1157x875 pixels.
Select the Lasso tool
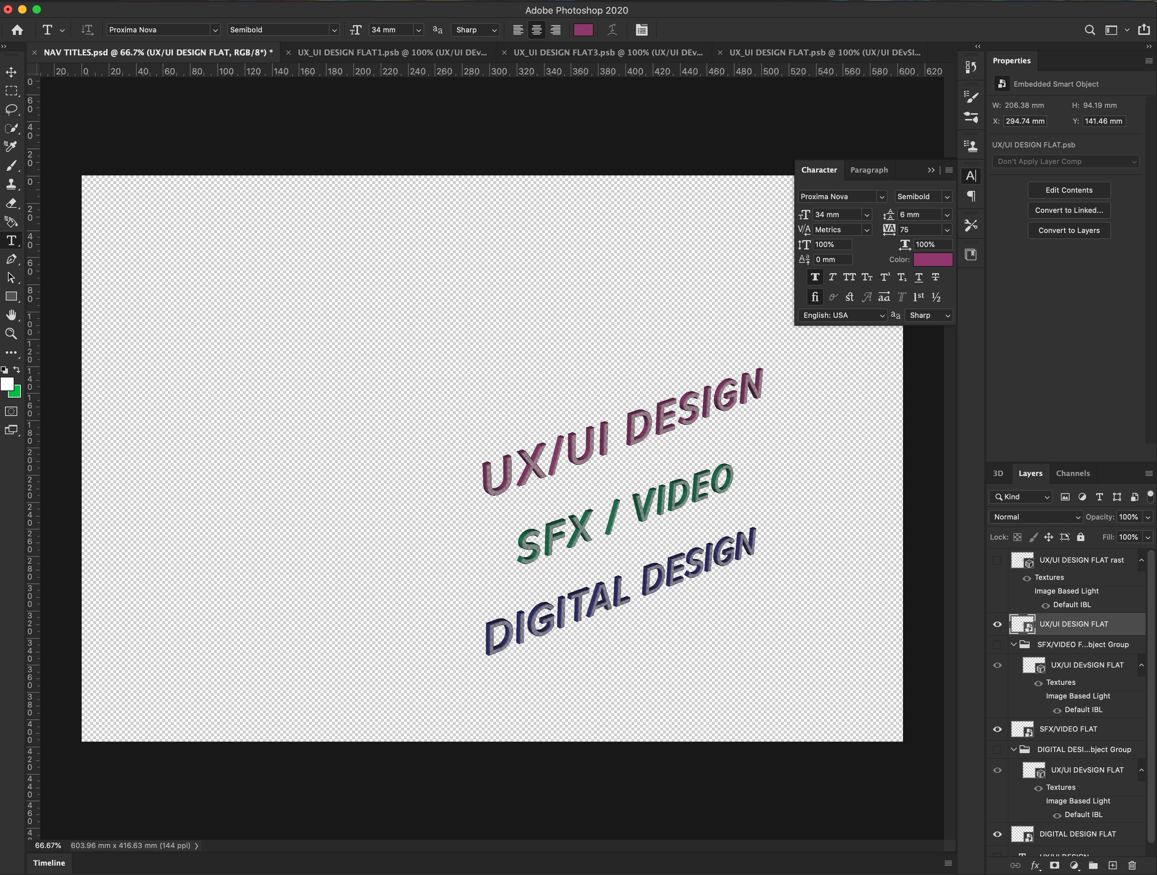pyautogui.click(x=11, y=110)
